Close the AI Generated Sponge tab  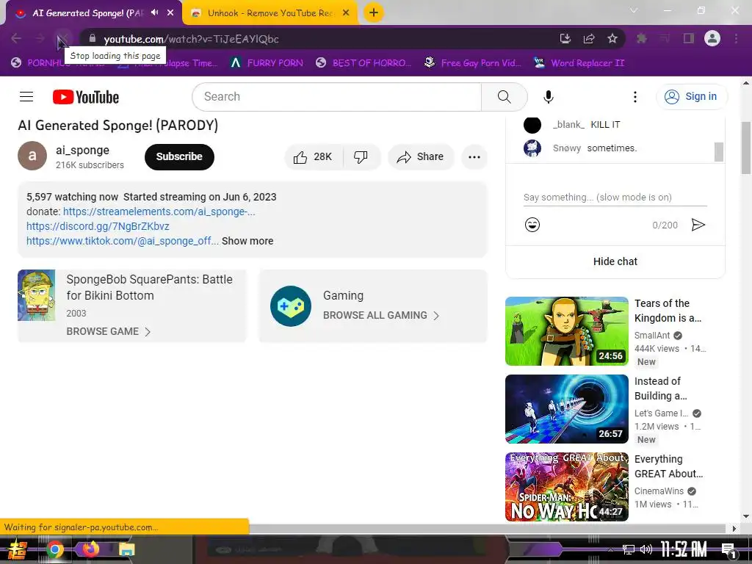point(170,12)
